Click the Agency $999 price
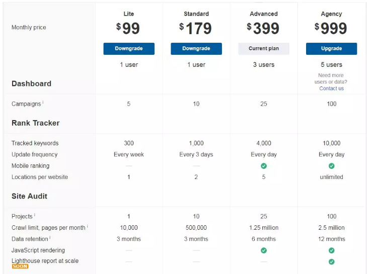 point(331,28)
